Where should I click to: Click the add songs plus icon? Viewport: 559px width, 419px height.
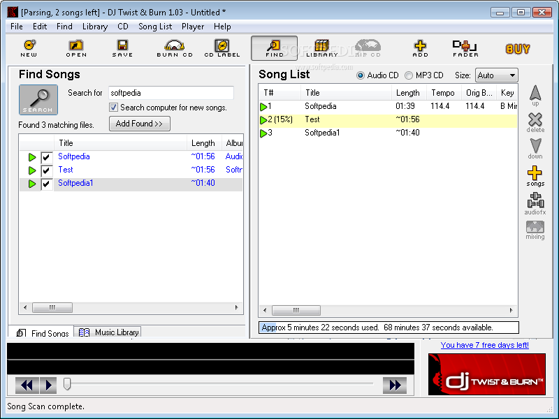[x=535, y=176]
